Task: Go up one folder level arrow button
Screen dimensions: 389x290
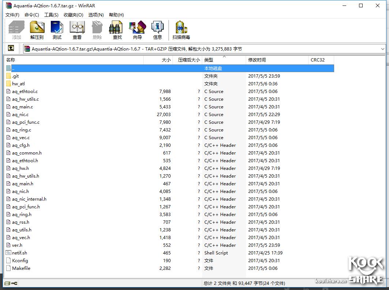Action: pyautogui.click(x=11, y=48)
